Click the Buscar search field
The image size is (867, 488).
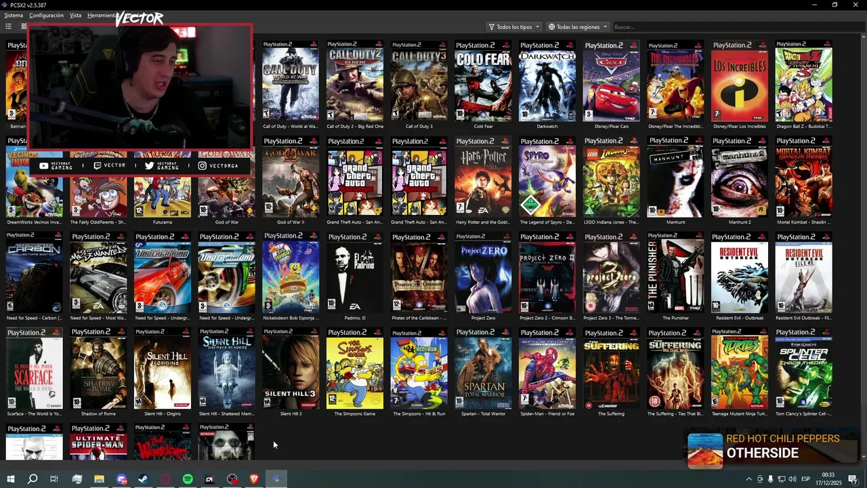click(x=738, y=27)
